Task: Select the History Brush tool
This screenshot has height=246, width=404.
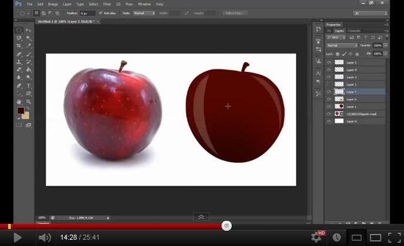Action: point(28,62)
